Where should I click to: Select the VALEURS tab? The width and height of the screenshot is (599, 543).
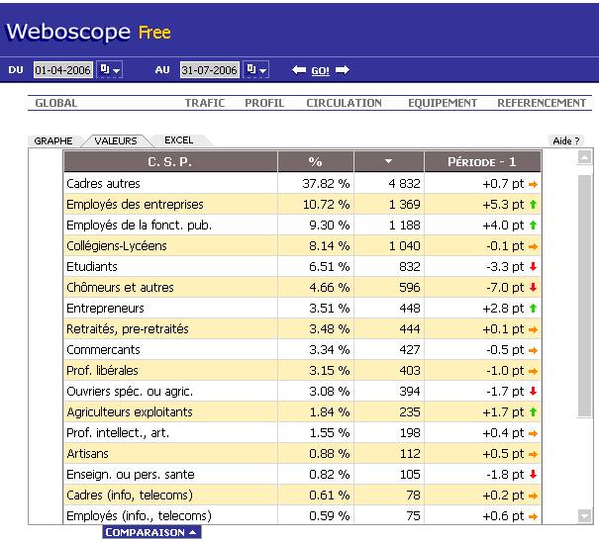click(x=116, y=140)
